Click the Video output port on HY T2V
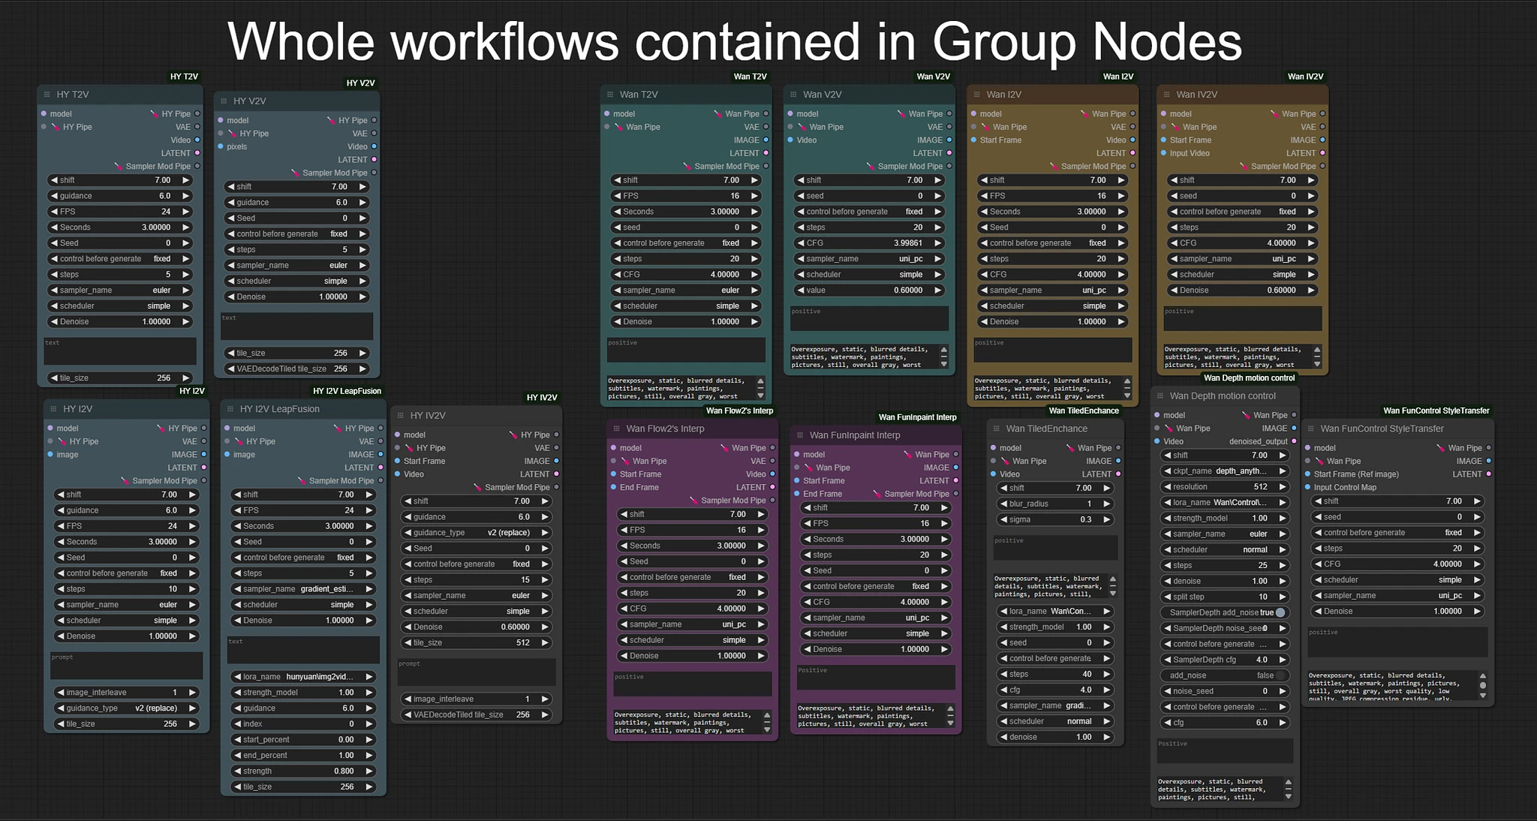 coord(197,140)
